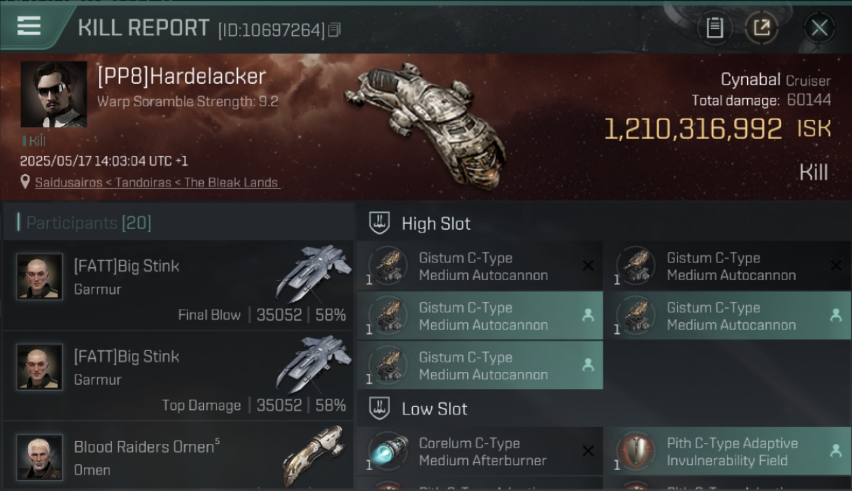
Task: Open Big Stink's Top Damage entry
Action: point(178,375)
